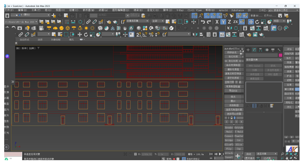The width and height of the screenshot is (303, 164).
Task: Open the Utilities wrench panel tab
Action: [x=279, y=50]
